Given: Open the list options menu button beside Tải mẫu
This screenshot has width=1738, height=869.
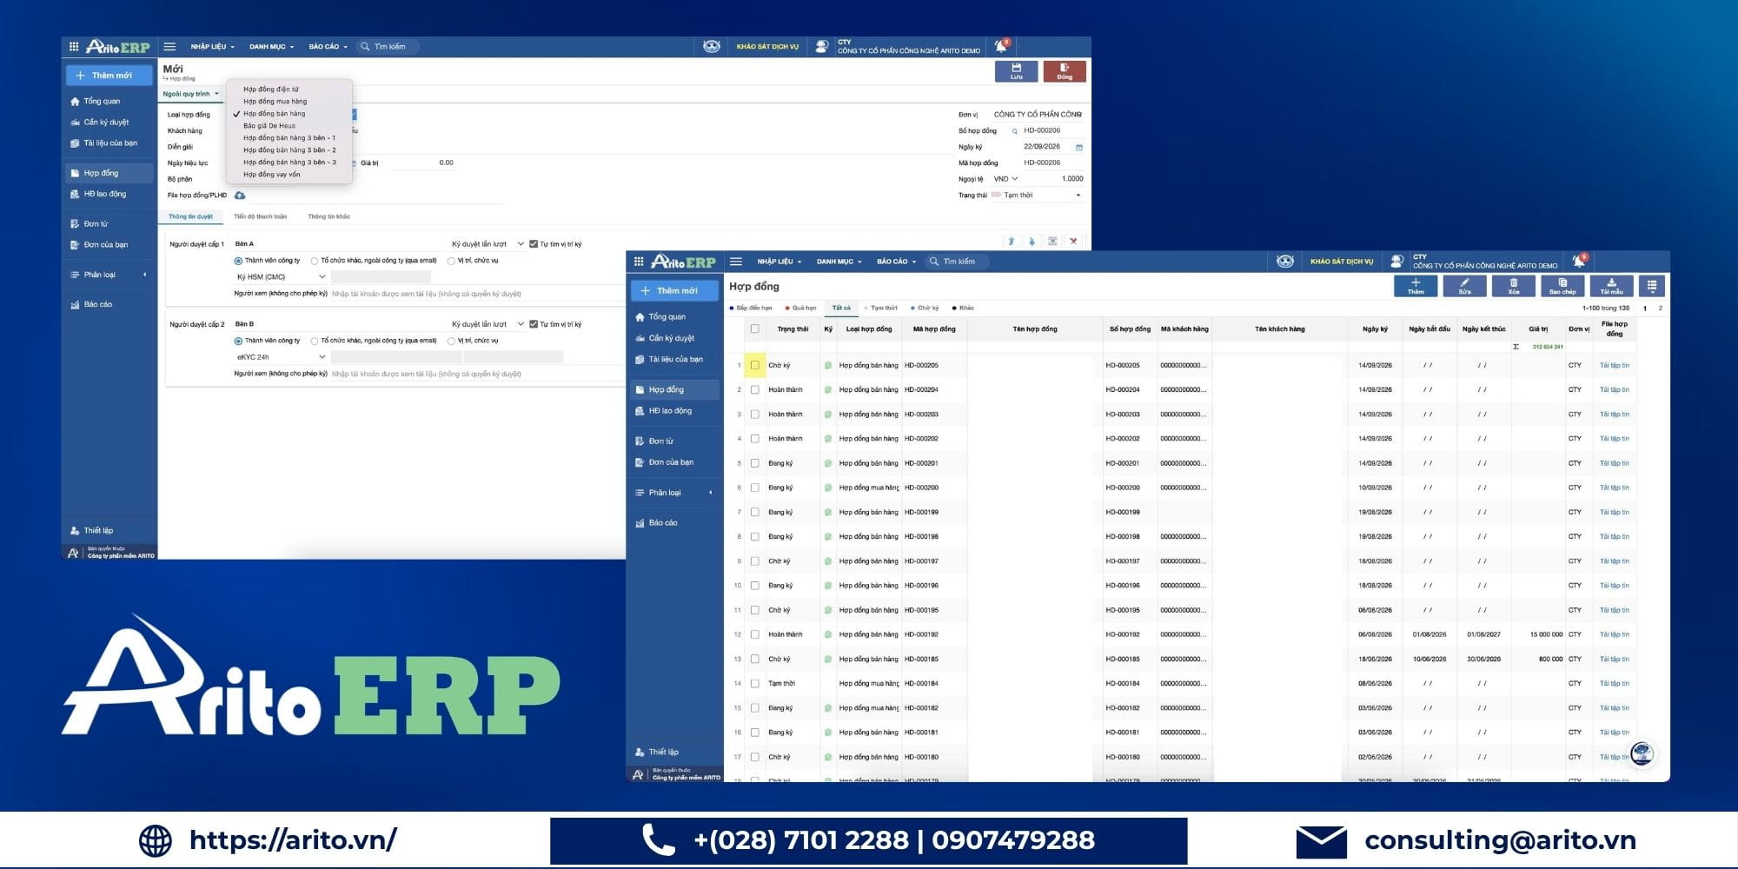Looking at the screenshot, I should pyautogui.click(x=1652, y=287).
